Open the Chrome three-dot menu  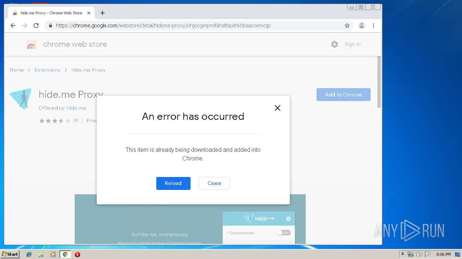373,26
